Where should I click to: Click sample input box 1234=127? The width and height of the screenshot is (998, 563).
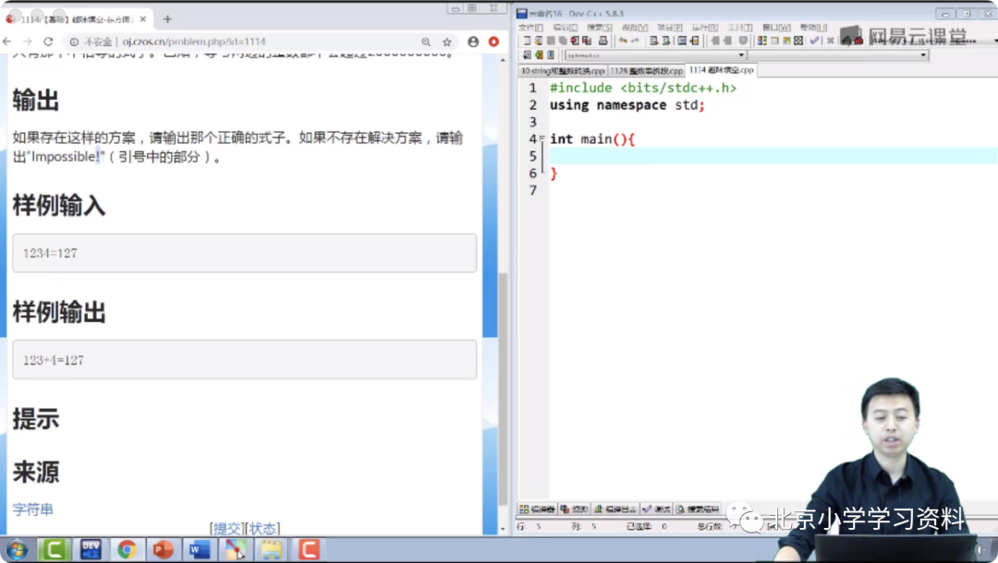click(x=244, y=253)
